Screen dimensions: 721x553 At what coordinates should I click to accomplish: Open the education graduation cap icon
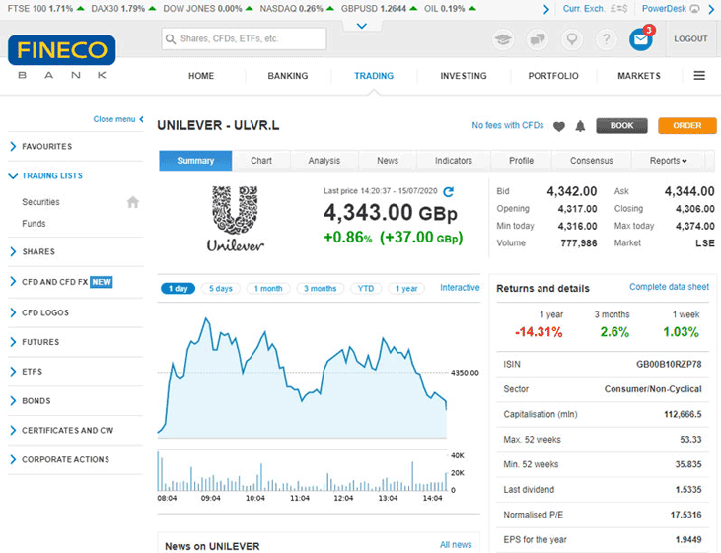503,39
